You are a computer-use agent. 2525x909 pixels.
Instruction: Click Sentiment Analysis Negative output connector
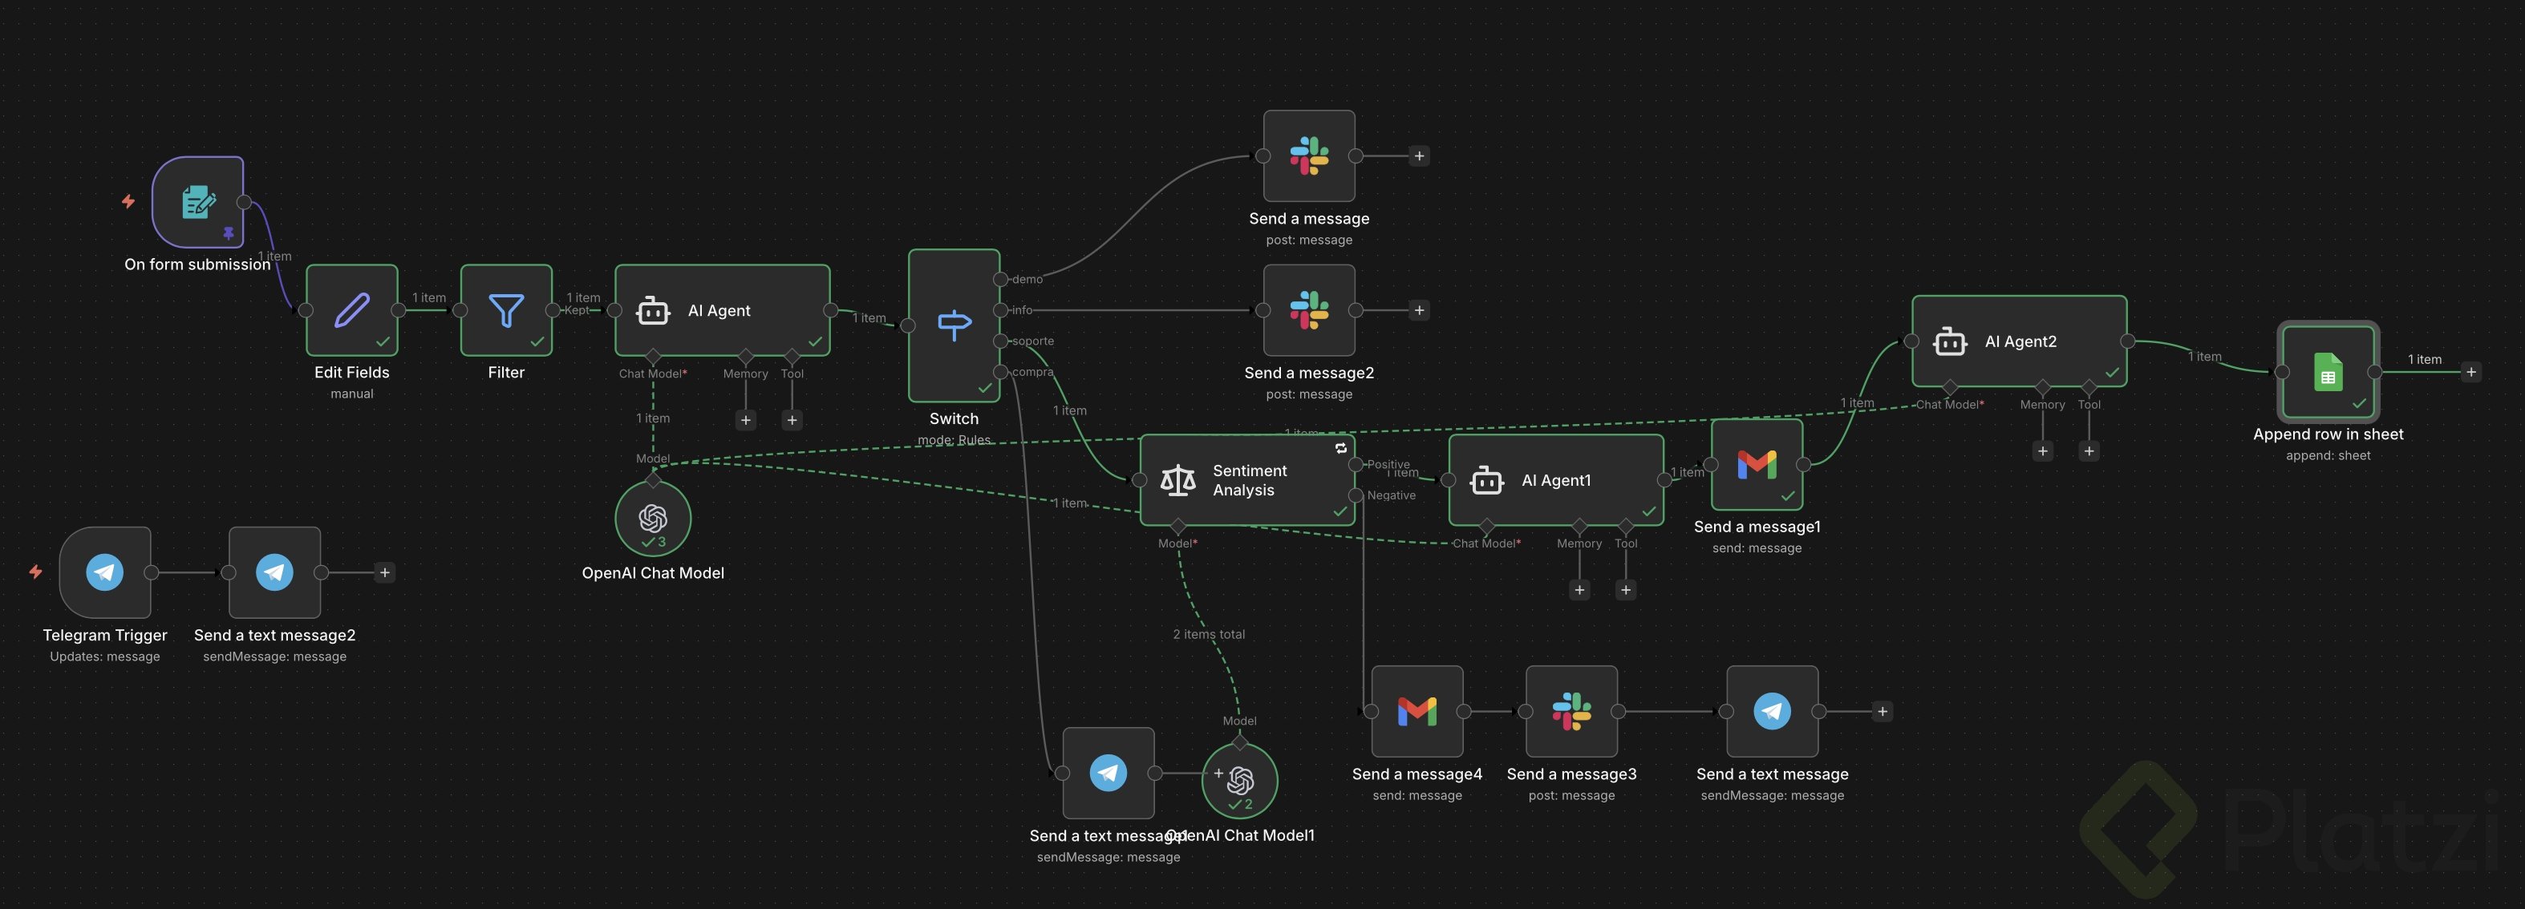point(1356,495)
